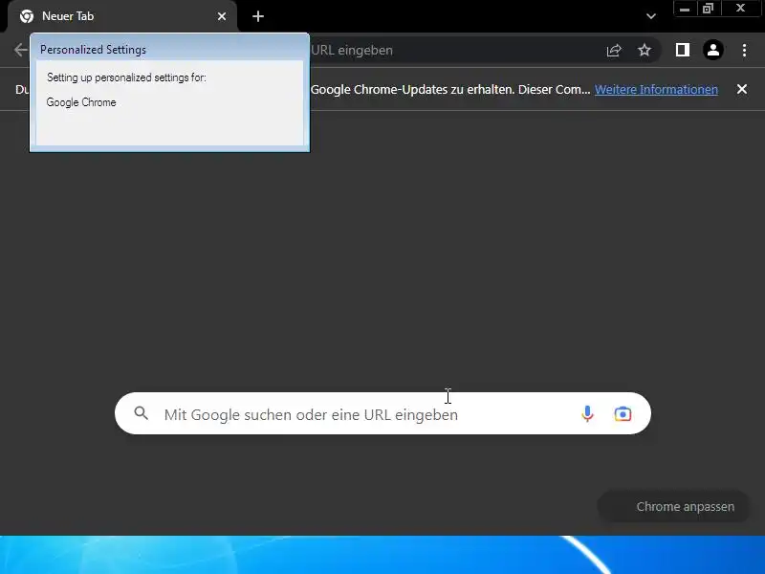Focus the Mit Google suchen search box
The image size is (765, 574).
coord(382,413)
